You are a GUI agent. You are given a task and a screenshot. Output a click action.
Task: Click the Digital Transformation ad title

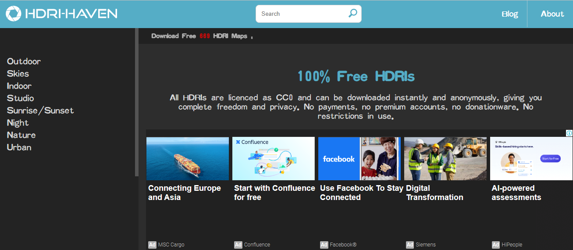pos(434,193)
